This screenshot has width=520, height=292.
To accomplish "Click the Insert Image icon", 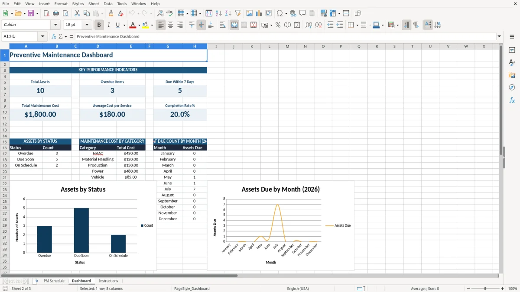I will pyautogui.click(x=250, y=13).
